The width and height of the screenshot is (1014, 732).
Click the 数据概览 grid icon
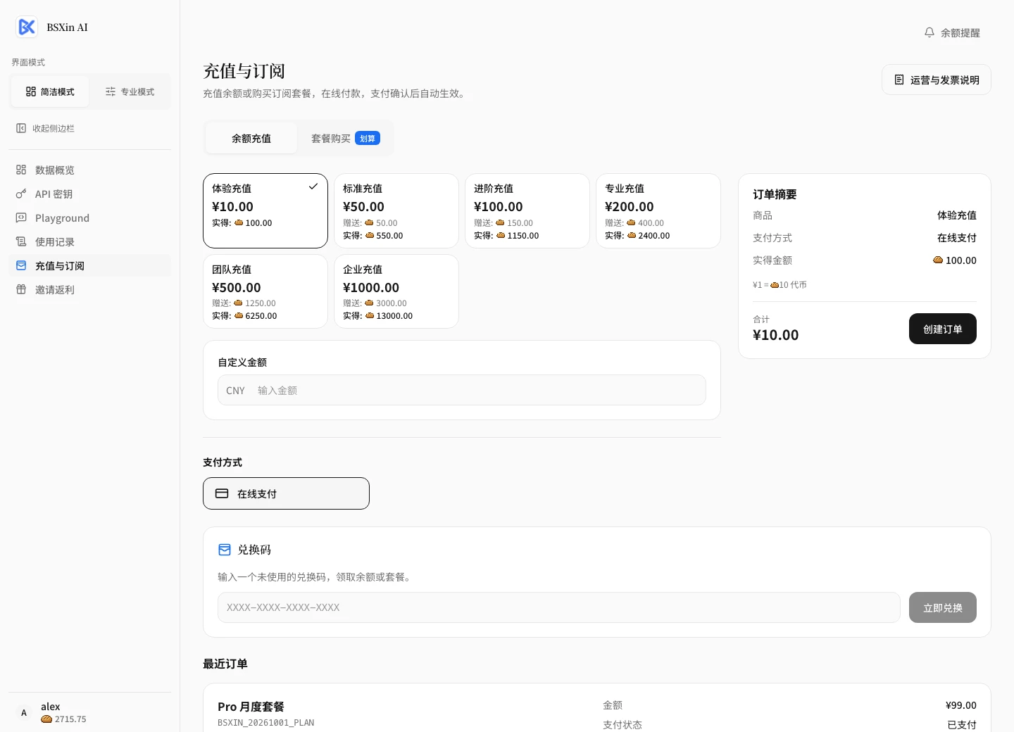[x=21, y=170]
